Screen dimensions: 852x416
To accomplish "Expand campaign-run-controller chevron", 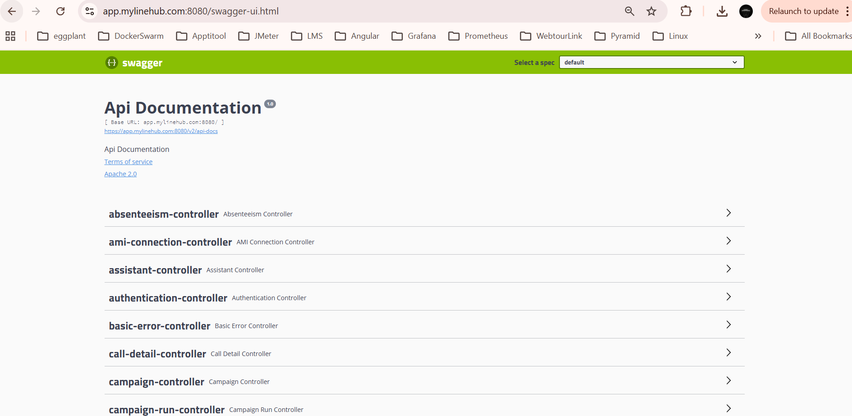I will [728, 408].
